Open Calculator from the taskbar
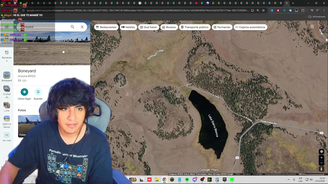328x184 pixels. coord(217,180)
